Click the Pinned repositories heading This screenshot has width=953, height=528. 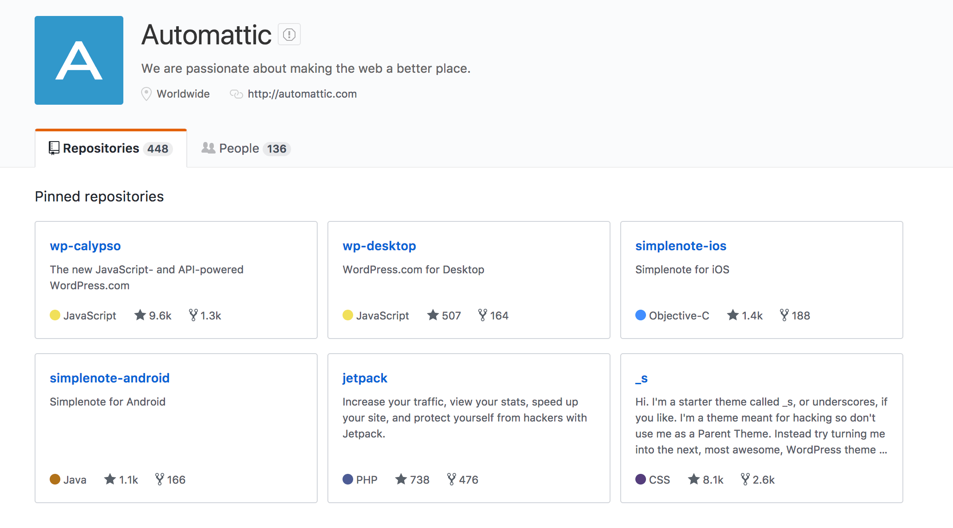pos(99,197)
